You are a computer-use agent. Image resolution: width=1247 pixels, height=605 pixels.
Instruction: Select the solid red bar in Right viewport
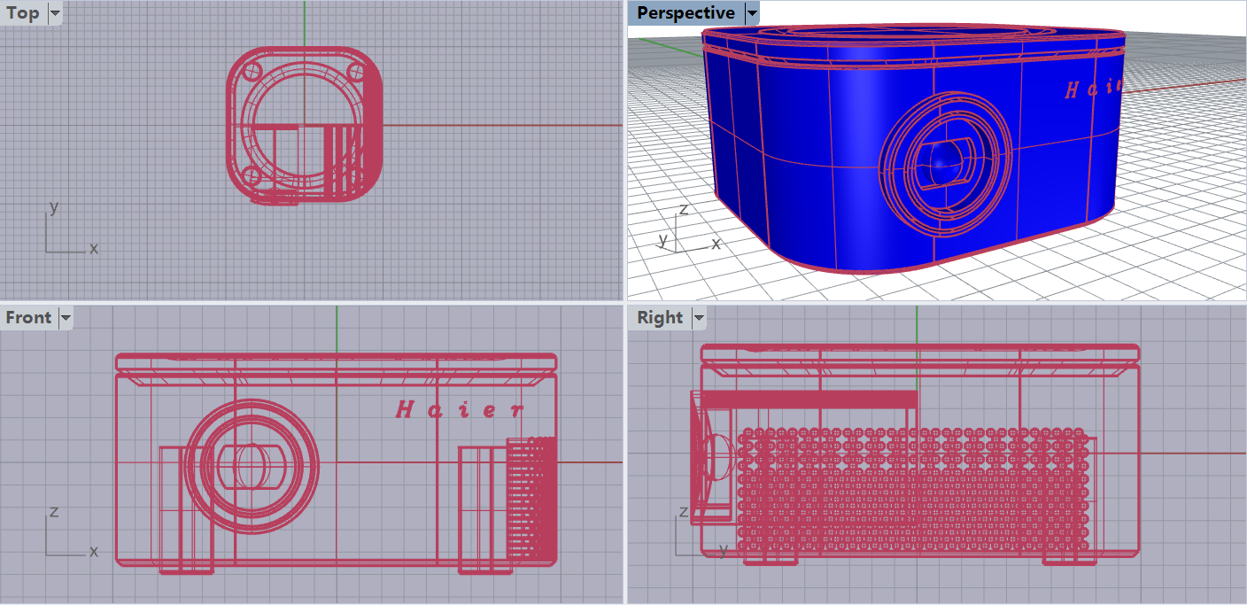(809, 399)
